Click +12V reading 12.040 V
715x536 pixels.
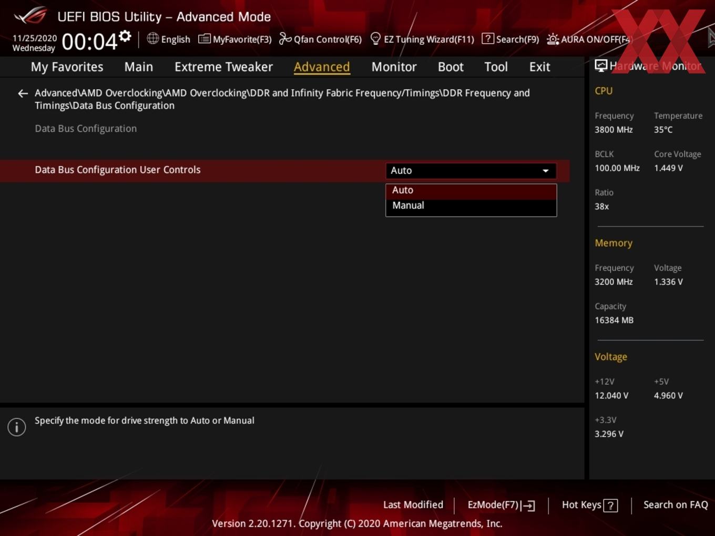[x=611, y=396]
